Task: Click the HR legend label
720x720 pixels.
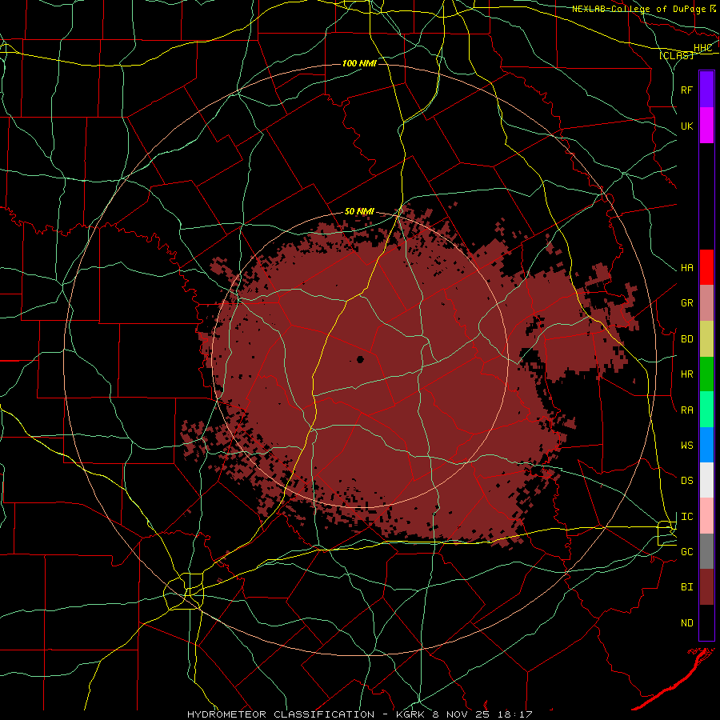Action: (686, 374)
